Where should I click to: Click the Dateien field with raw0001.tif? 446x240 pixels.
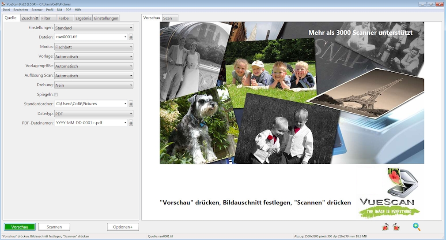point(90,37)
